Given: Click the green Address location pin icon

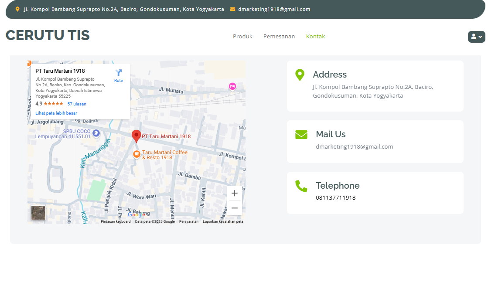Looking at the screenshot, I should click(x=300, y=75).
